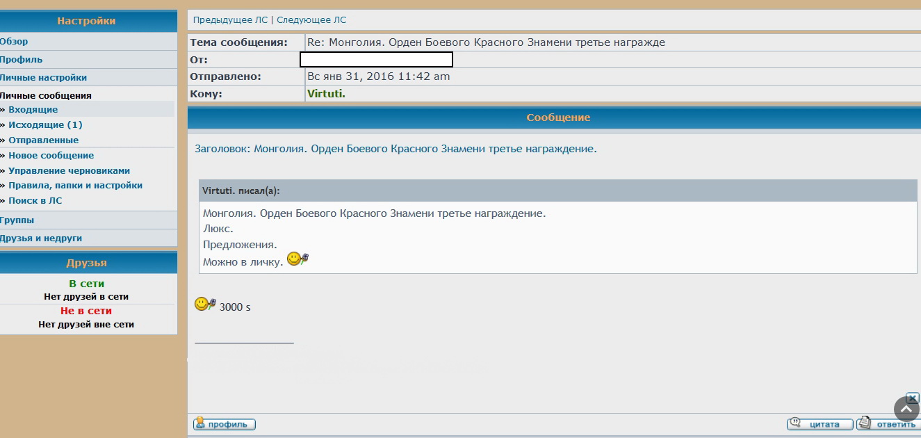Click the scroll-to-top arrow circle button
The image size is (921, 438).
[x=906, y=409]
